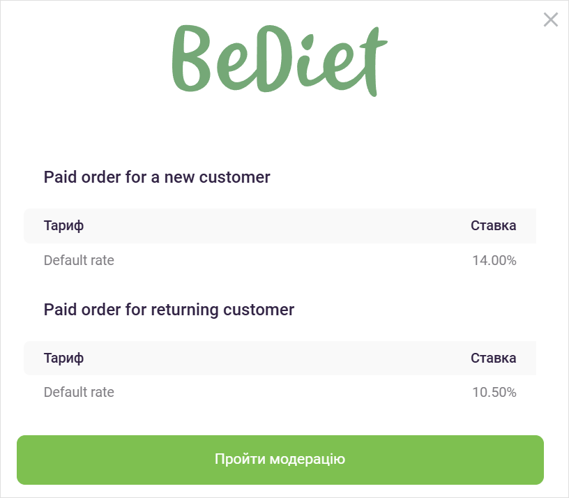Click Default rate in new customer table
This screenshot has height=498, width=569.
click(x=79, y=261)
